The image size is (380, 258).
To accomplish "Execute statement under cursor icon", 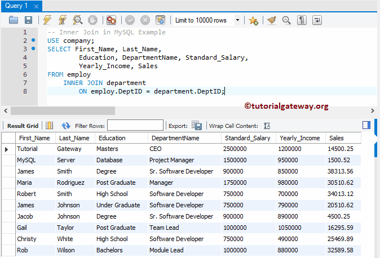I will (62, 20).
